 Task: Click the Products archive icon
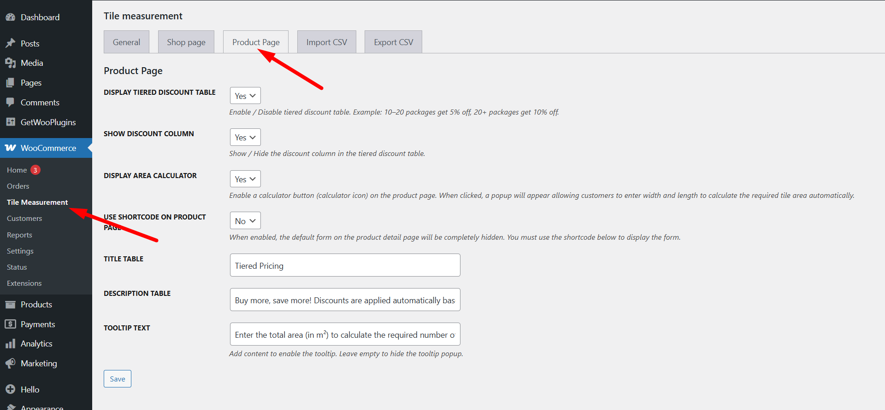[x=10, y=305]
